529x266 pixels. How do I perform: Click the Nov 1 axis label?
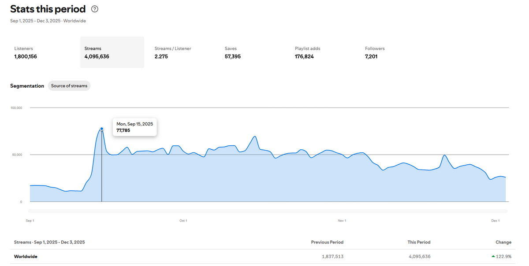pos(342,221)
